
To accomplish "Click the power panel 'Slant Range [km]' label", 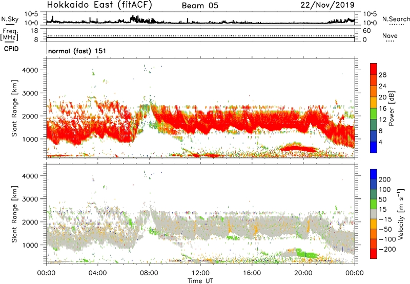I will [14, 108].
